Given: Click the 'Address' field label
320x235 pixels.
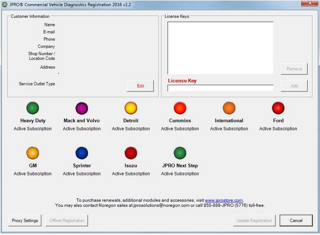Looking at the screenshot, I should click(48, 67).
